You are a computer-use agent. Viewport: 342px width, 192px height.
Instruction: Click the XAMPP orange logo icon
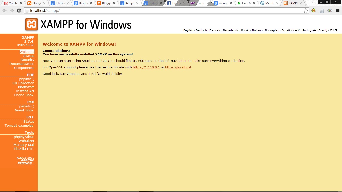click(32, 24)
